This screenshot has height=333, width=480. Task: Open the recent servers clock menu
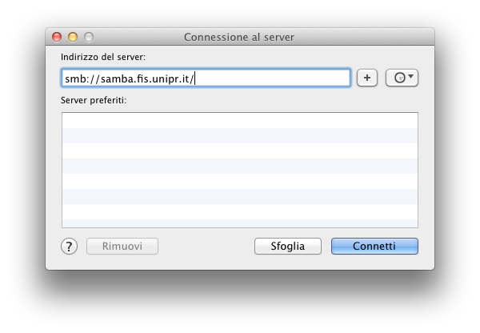(x=402, y=78)
